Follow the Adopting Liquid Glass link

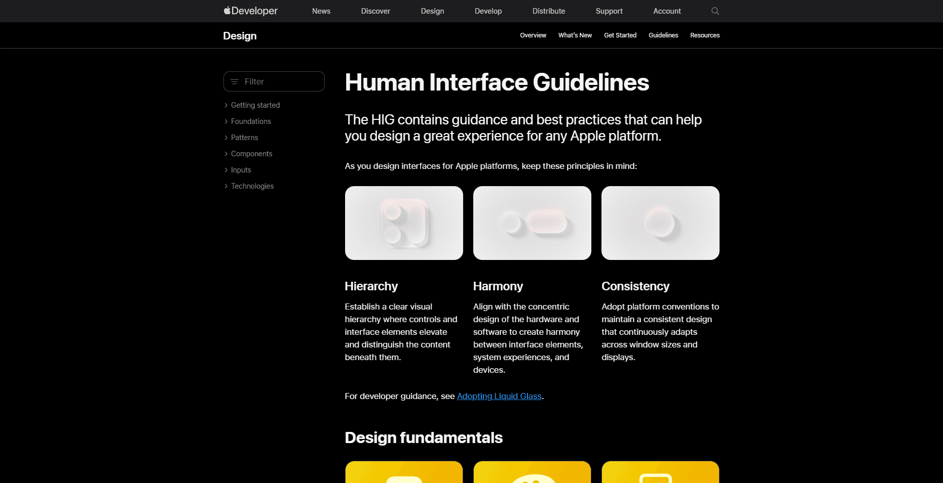coord(499,396)
